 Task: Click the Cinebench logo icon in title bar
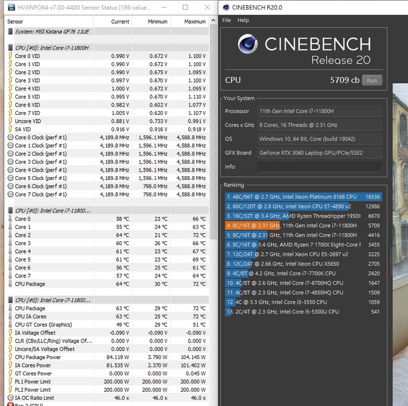click(x=227, y=7)
